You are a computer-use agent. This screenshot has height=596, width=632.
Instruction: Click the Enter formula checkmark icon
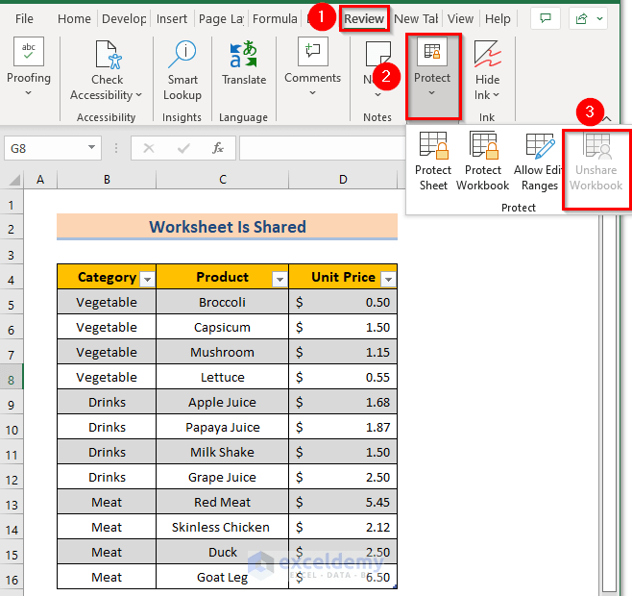pyautogui.click(x=183, y=148)
